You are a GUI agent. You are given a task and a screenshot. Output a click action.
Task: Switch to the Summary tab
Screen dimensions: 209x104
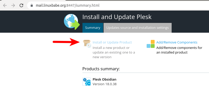[x=93, y=28]
